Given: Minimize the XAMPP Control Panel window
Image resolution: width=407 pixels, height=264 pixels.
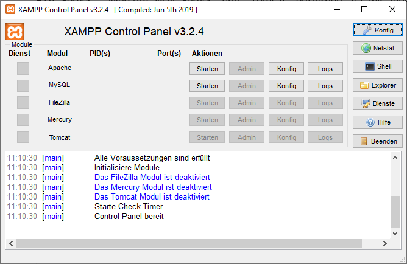Looking at the screenshot, I should coord(337,10).
